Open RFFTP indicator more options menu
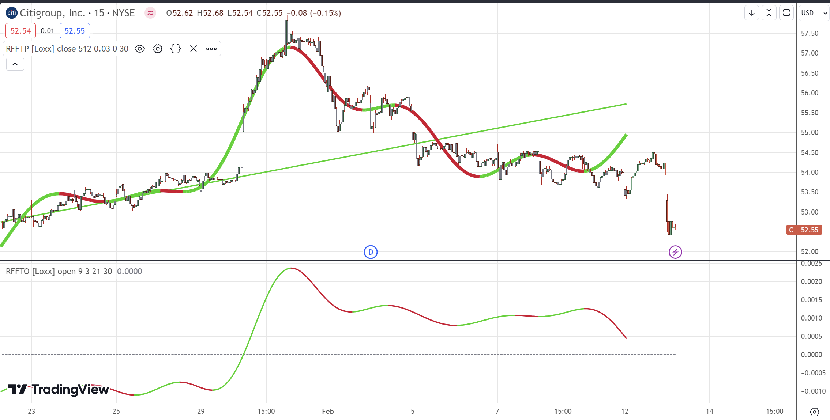830x420 pixels. click(211, 49)
